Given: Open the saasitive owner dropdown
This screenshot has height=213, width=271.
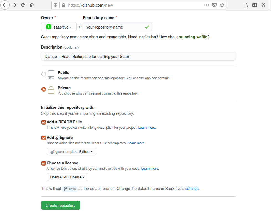Looking at the screenshot, I should pyautogui.click(x=59, y=27).
